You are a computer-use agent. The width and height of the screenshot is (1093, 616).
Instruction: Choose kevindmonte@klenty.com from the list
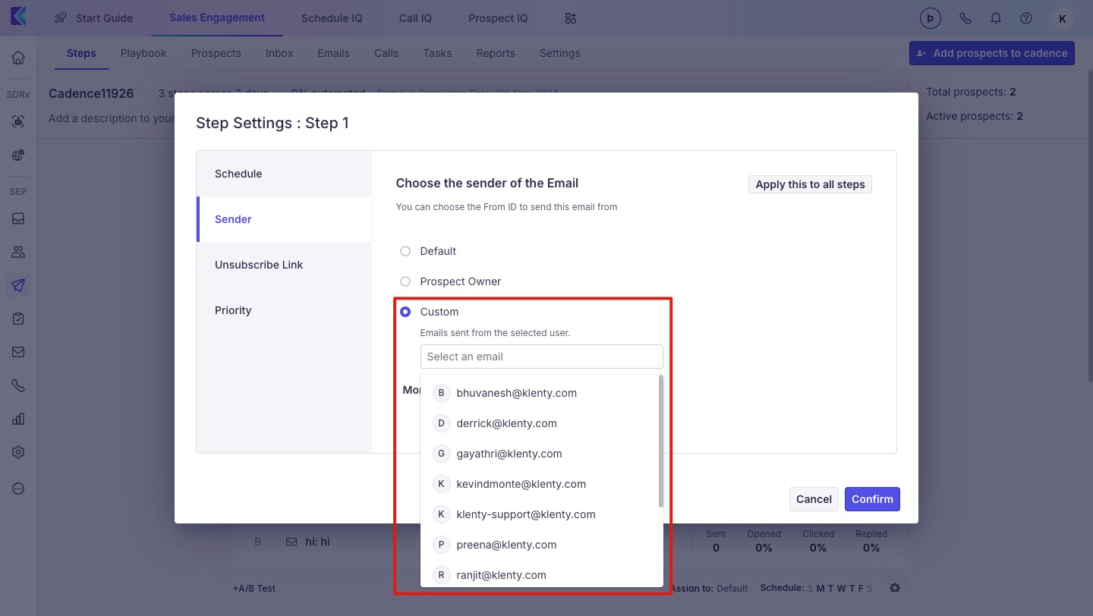[x=541, y=484]
